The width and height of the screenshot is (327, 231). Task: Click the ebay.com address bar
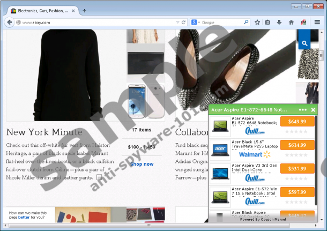[x=91, y=23]
